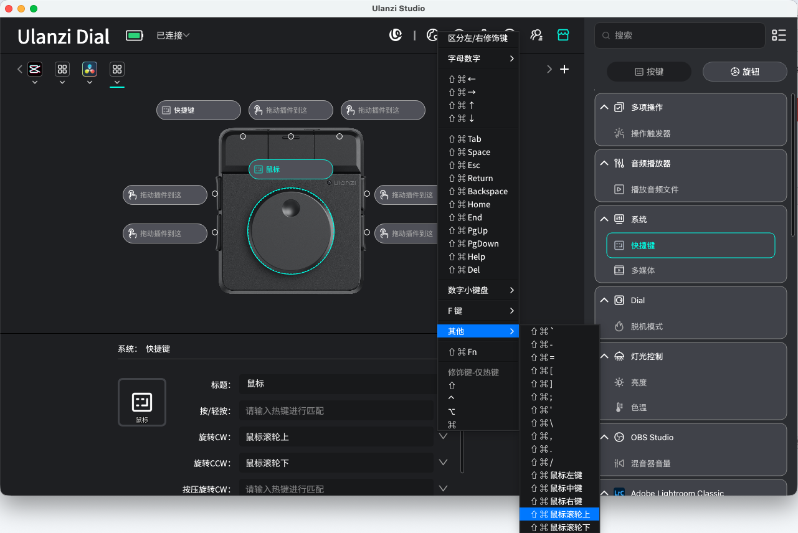Select the CapCut profile icon
The height and width of the screenshot is (533, 798).
coord(35,69)
